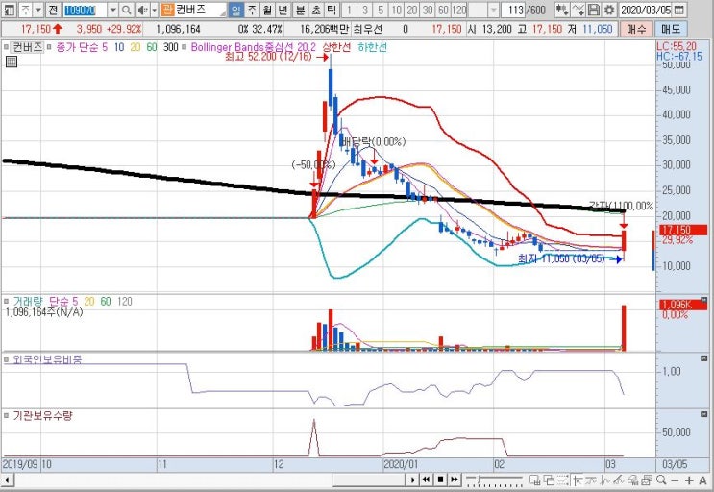Click the 2020/03/05 date field
The height and width of the screenshot is (492, 714).
point(646,10)
